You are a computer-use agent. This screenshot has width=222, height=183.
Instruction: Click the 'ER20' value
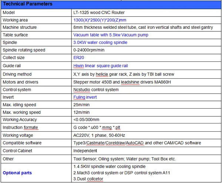pyautogui.click(x=79, y=58)
